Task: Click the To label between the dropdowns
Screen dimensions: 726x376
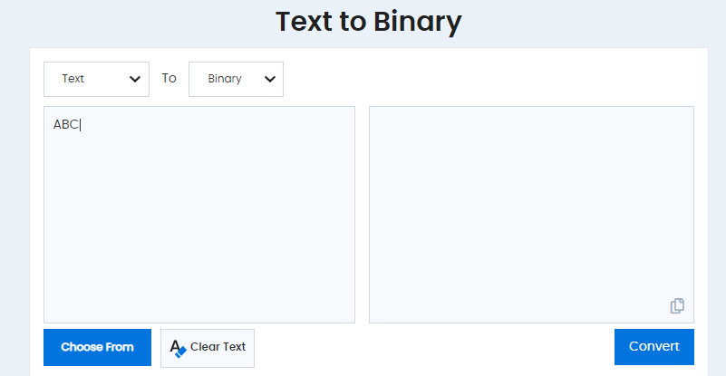Action: tap(169, 78)
